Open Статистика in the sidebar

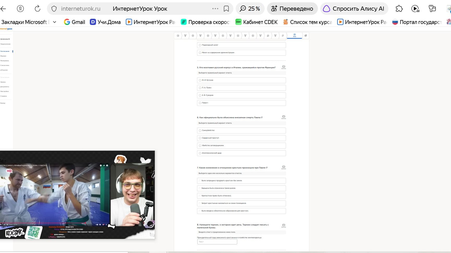5,65
